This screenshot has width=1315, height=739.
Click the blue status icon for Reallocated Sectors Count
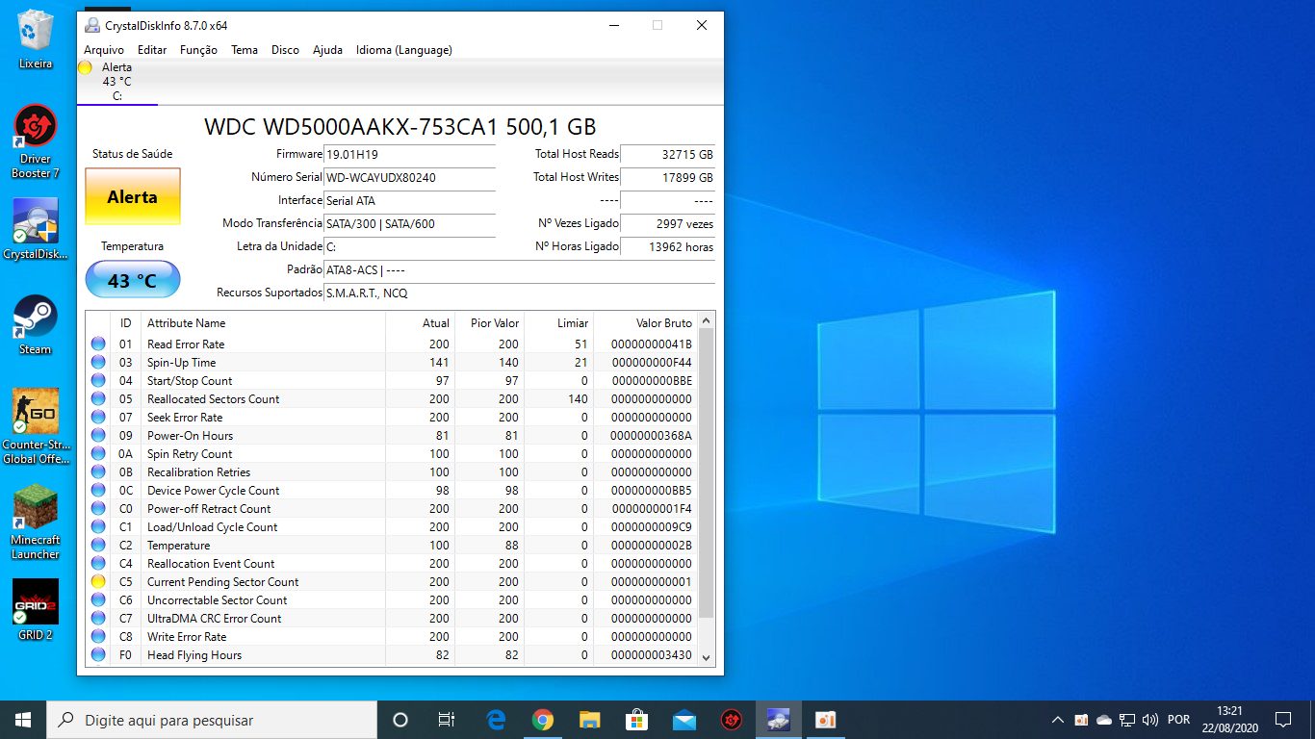tap(98, 398)
